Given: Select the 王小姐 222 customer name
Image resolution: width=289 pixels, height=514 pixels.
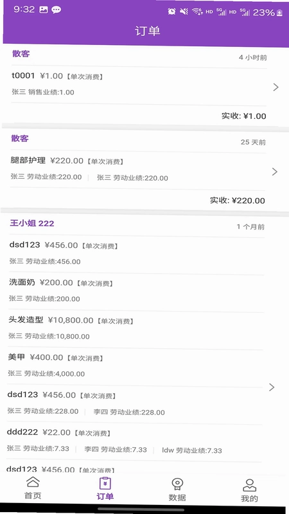Looking at the screenshot, I should coord(31,223).
